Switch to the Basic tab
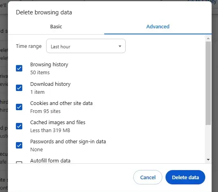The height and width of the screenshot is (192, 218). (56, 26)
